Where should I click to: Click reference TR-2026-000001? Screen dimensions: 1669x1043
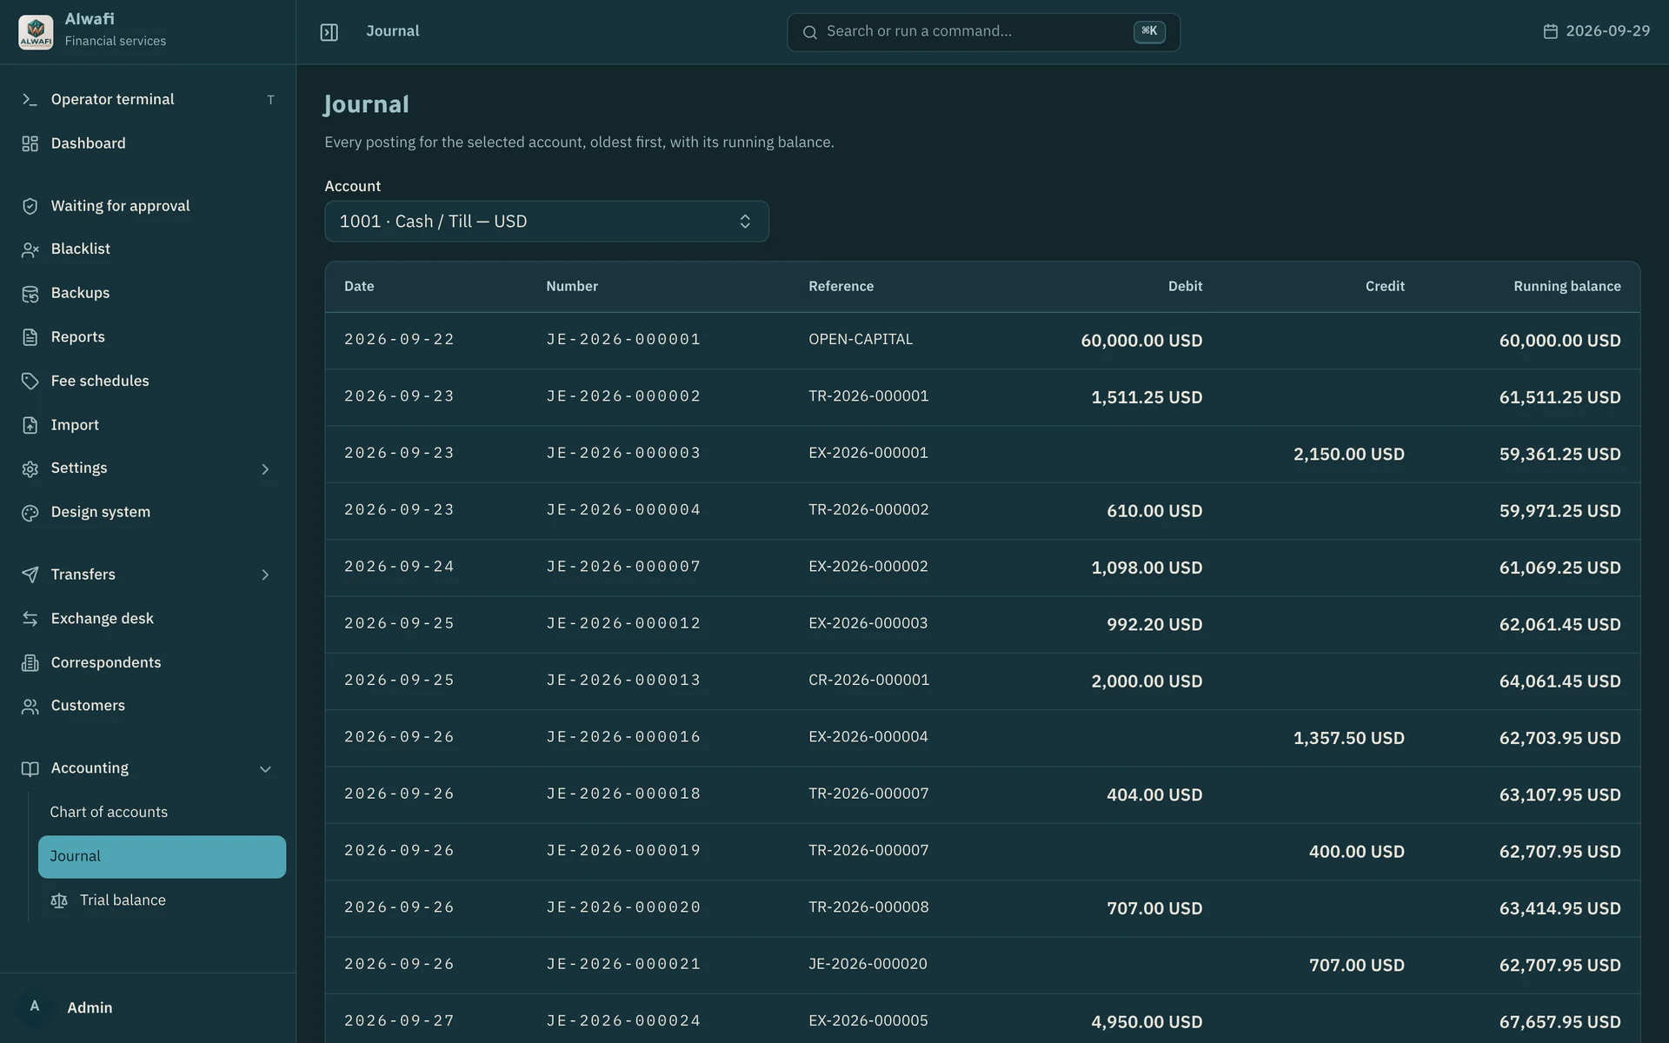tap(868, 396)
